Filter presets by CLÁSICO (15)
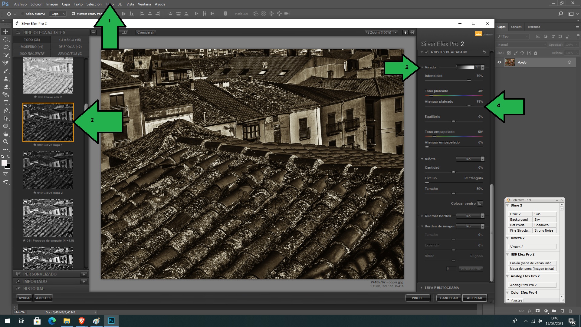Viewport: 581px width, 327px height. point(70,40)
